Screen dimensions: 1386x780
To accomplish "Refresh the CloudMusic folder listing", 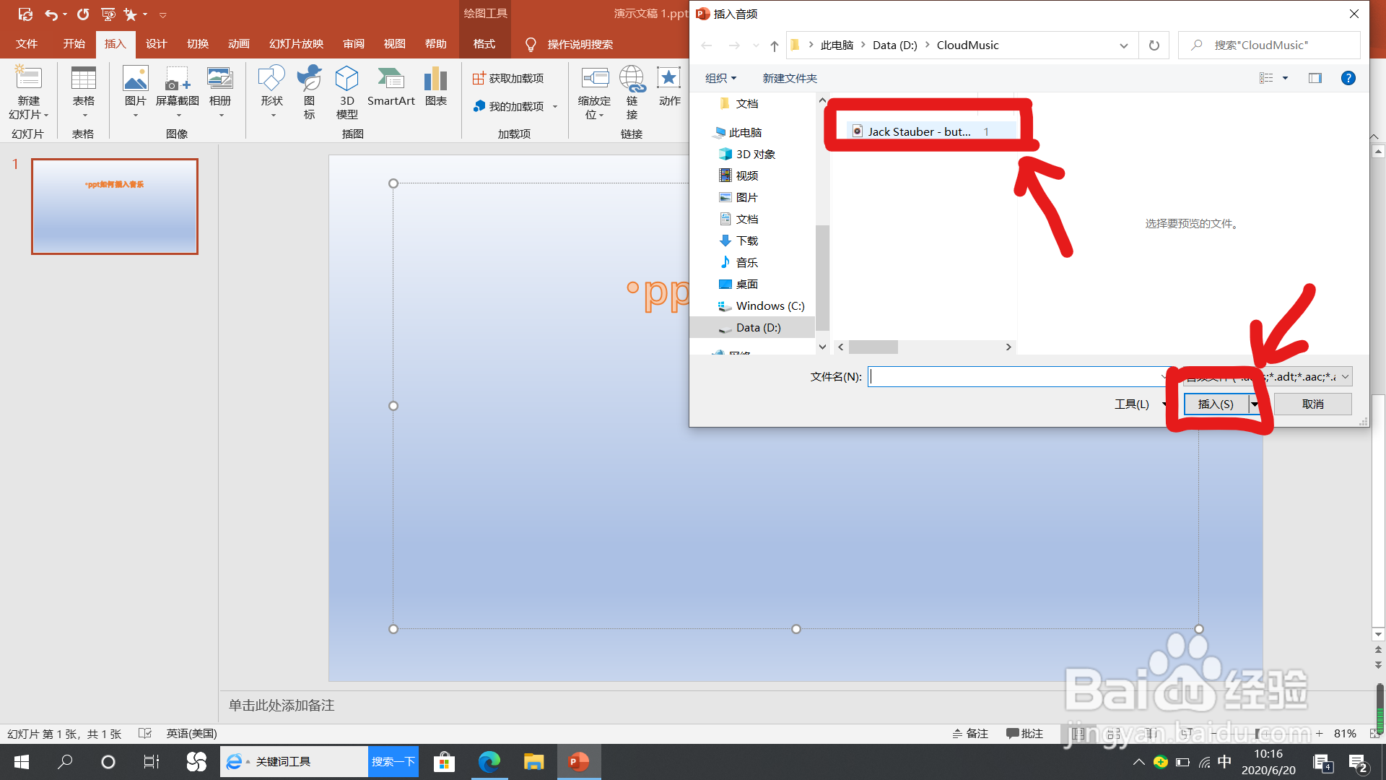I will point(1154,45).
